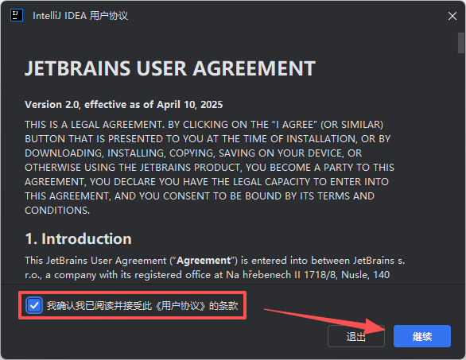466x360 pixels.
Task: Click the bold 'Agreement' word in the introduction paragraph
Action: 204,261
